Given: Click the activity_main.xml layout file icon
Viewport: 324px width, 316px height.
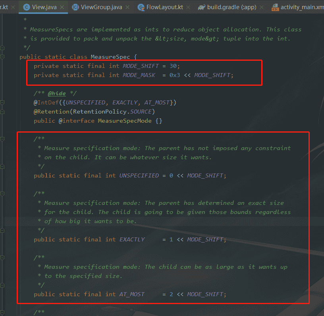Looking at the screenshot, I should (275, 7).
